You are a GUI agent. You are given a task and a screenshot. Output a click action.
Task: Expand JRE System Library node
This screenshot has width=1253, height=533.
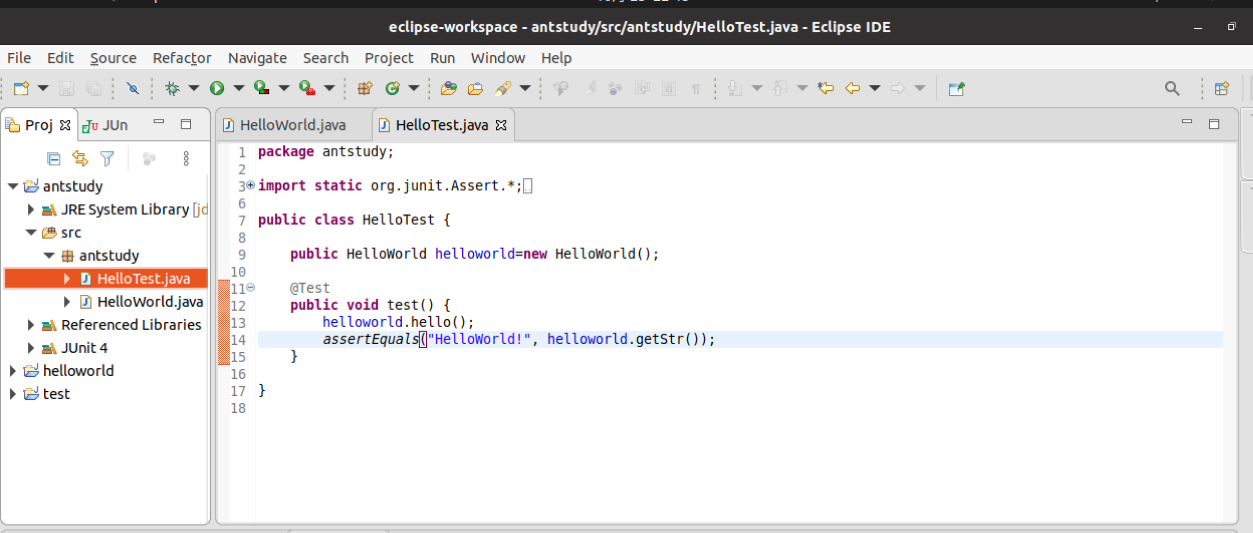pos(30,210)
